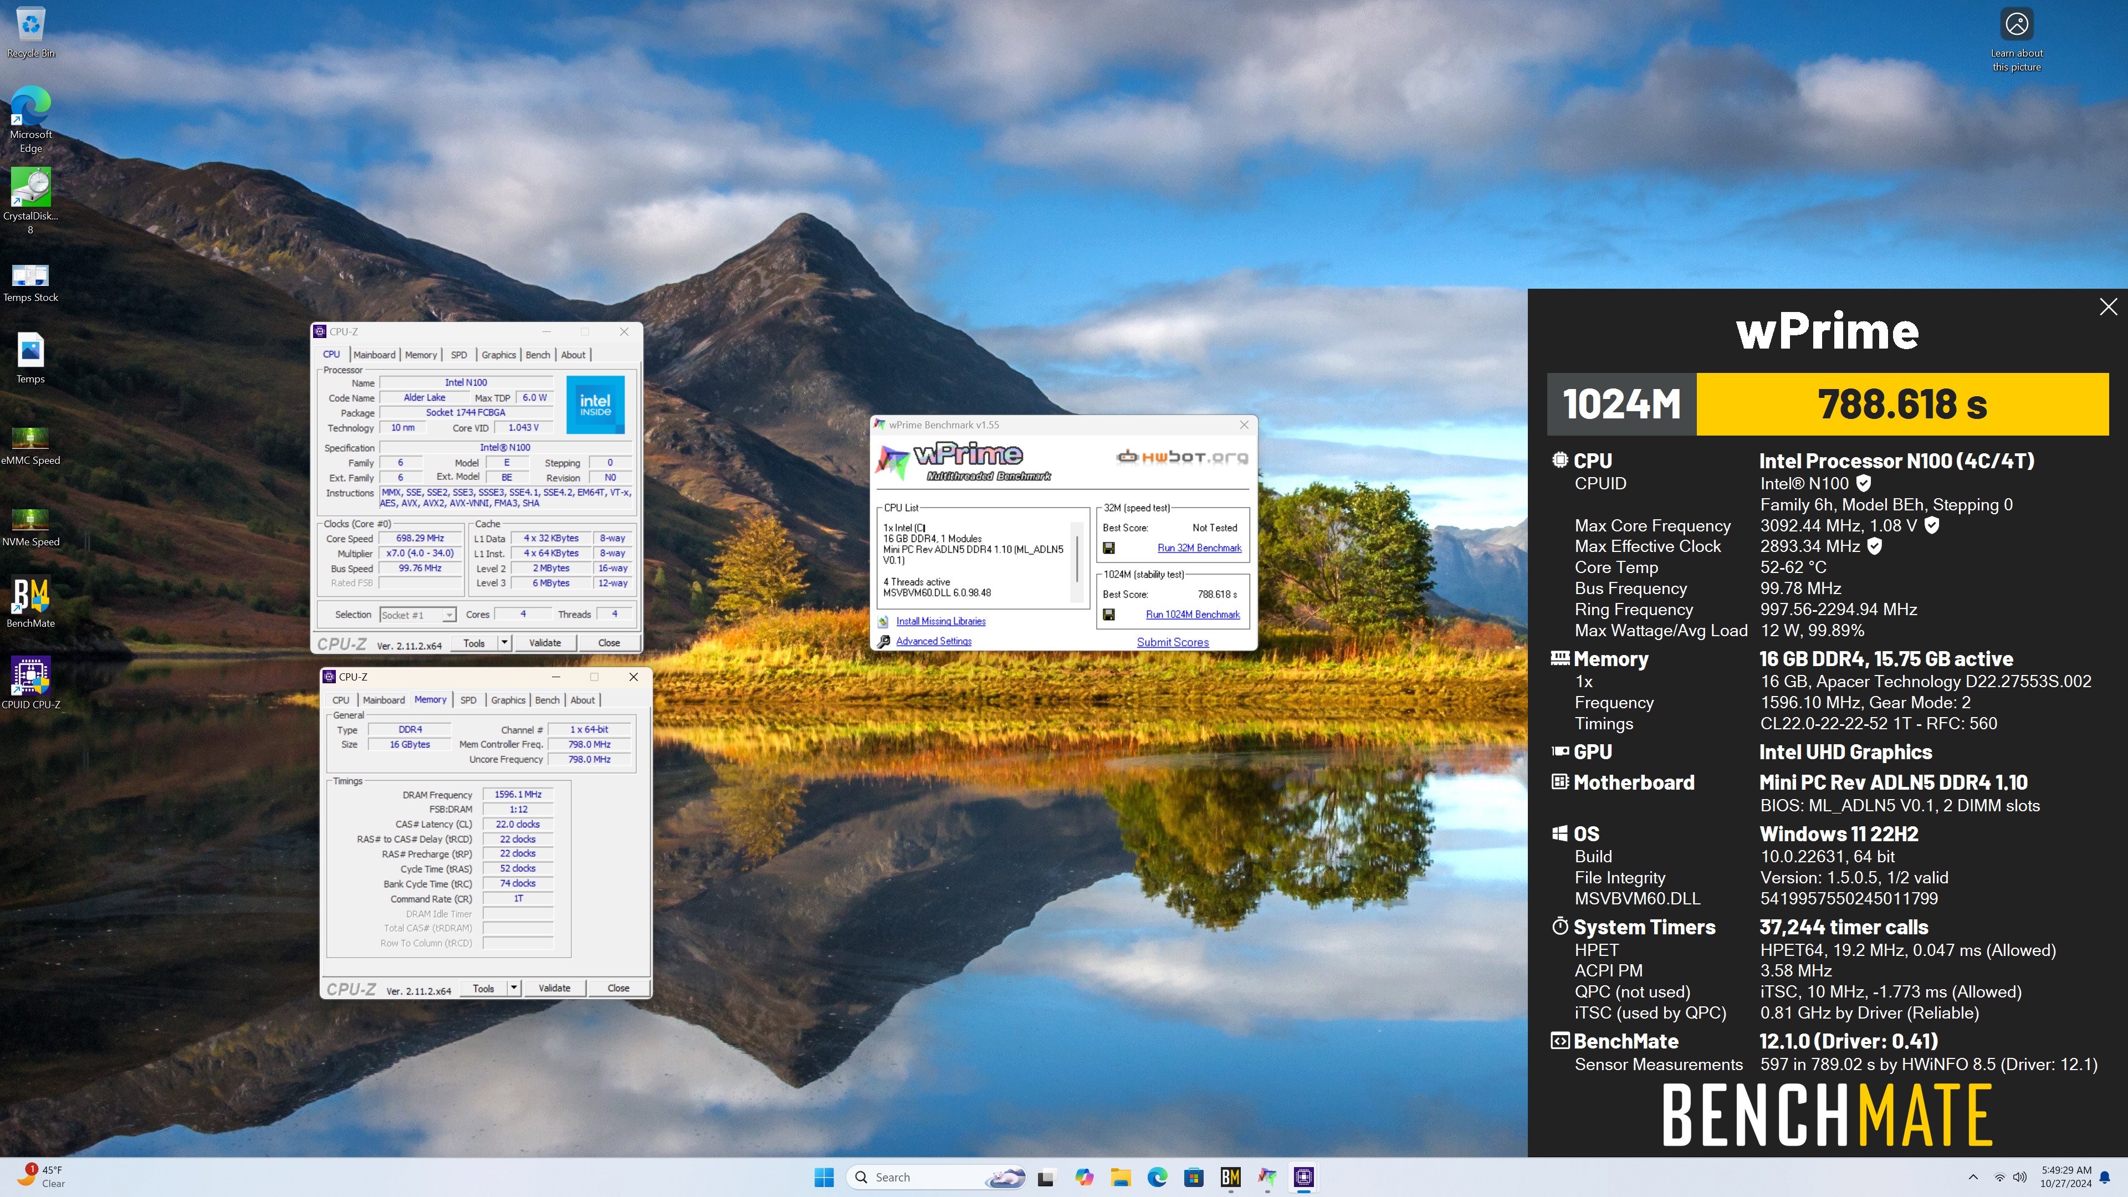Click the Intel Inside logo in CPU-Z

(595, 405)
